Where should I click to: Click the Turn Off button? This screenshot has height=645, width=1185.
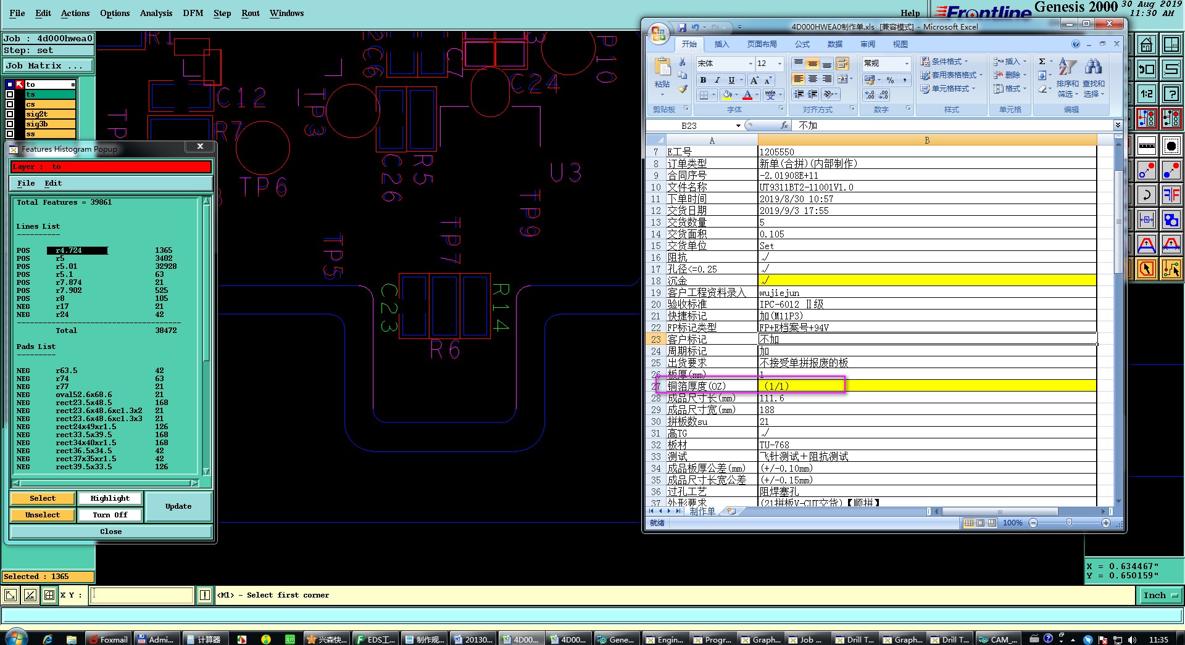(x=110, y=515)
